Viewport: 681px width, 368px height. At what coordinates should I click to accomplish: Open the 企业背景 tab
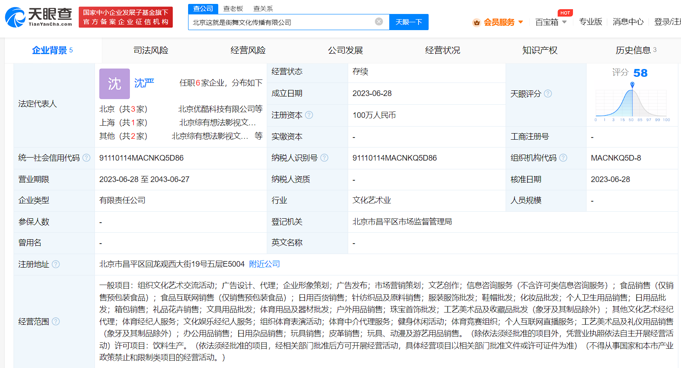[x=53, y=50]
